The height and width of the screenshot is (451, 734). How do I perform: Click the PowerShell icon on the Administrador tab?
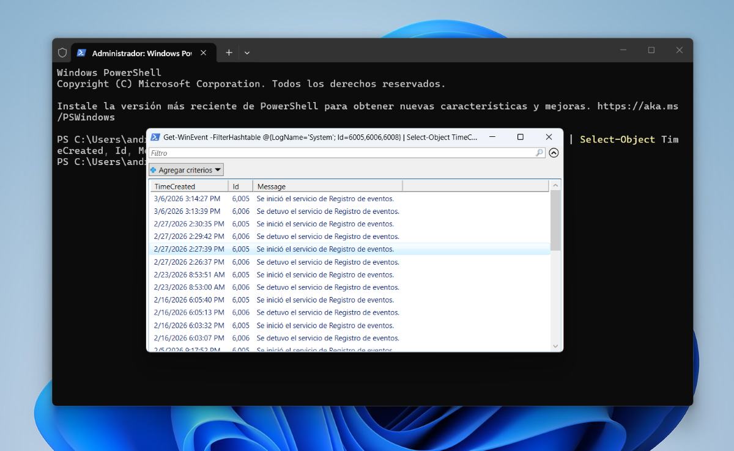81,53
